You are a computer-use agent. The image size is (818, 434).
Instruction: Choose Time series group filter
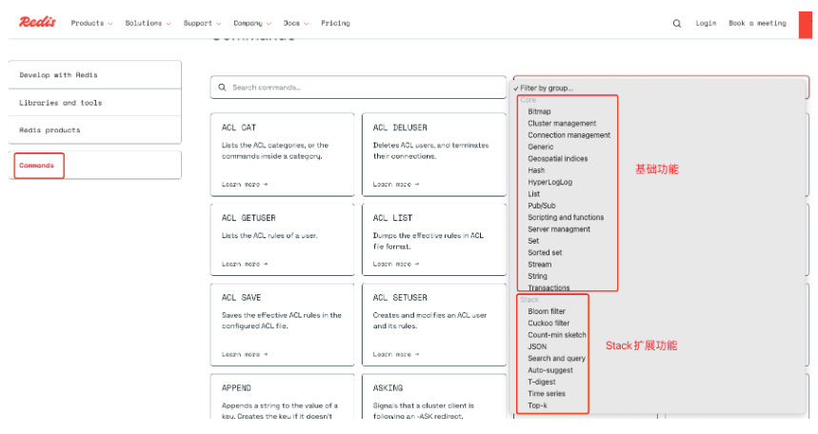(547, 393)
